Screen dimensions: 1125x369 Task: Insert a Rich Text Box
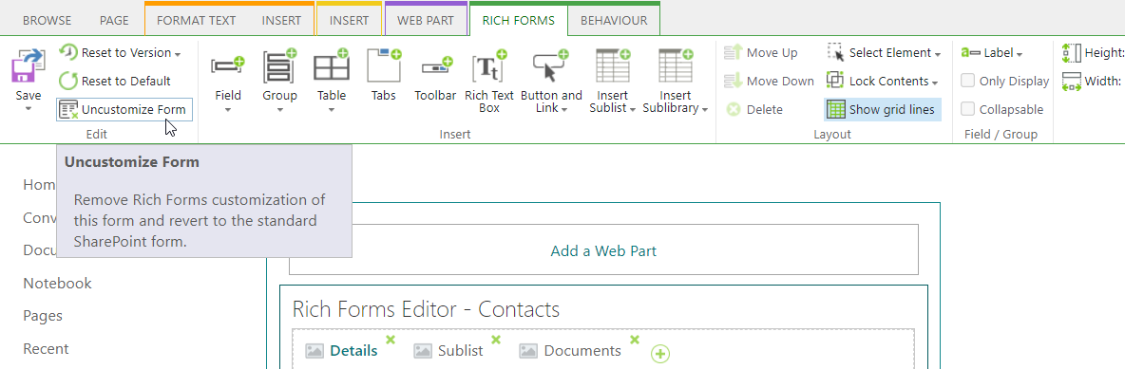(488, 81)
